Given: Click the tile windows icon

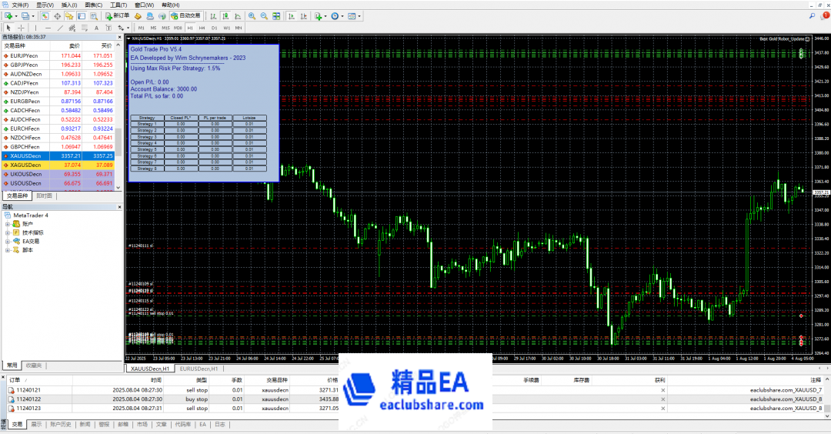Looking at the screenshot, I should [x=275, y=15].
